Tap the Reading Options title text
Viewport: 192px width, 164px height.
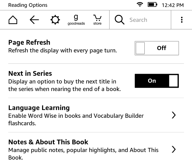pyautogui.click(x=28, y=5)
